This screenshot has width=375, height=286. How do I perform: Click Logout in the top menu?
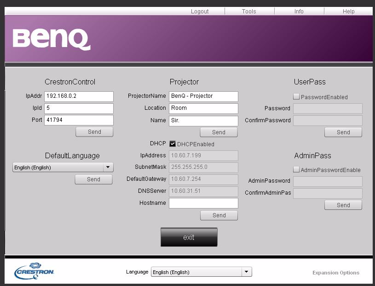(200, 11)
